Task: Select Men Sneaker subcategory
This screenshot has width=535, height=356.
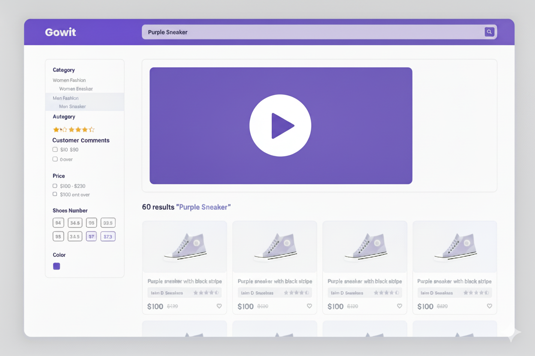Action: pyautogui.click(x=72, y=107)
